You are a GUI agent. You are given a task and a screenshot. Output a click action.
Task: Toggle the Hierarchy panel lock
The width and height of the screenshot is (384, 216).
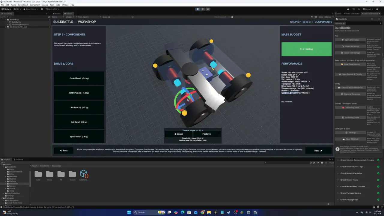[x=46, y=13]
